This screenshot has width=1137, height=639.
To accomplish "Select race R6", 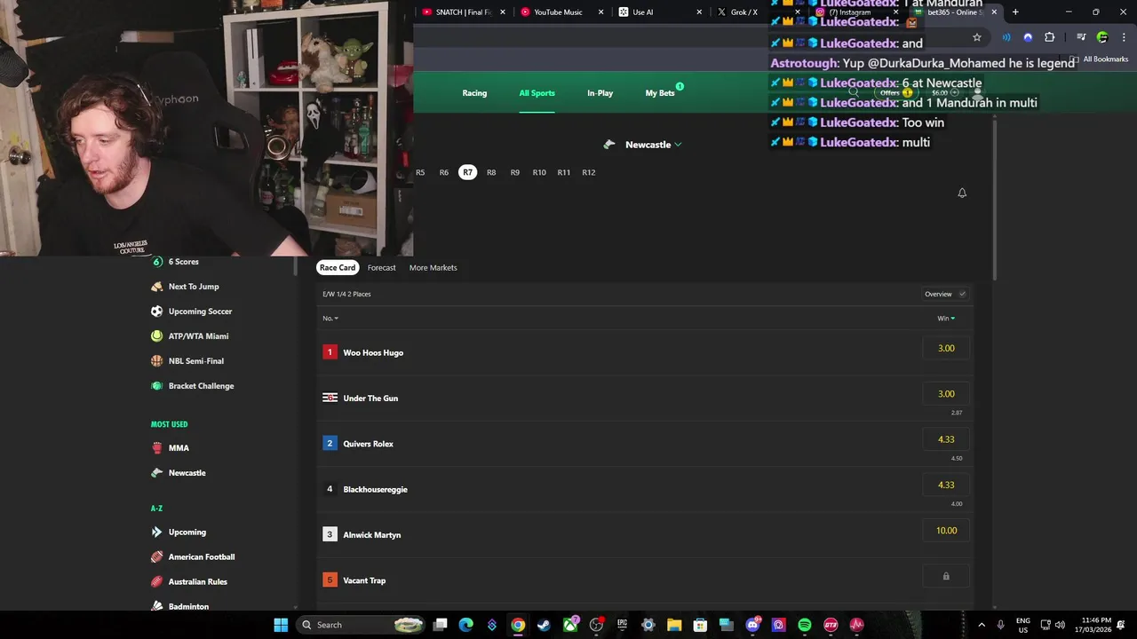I will (444, 173).
